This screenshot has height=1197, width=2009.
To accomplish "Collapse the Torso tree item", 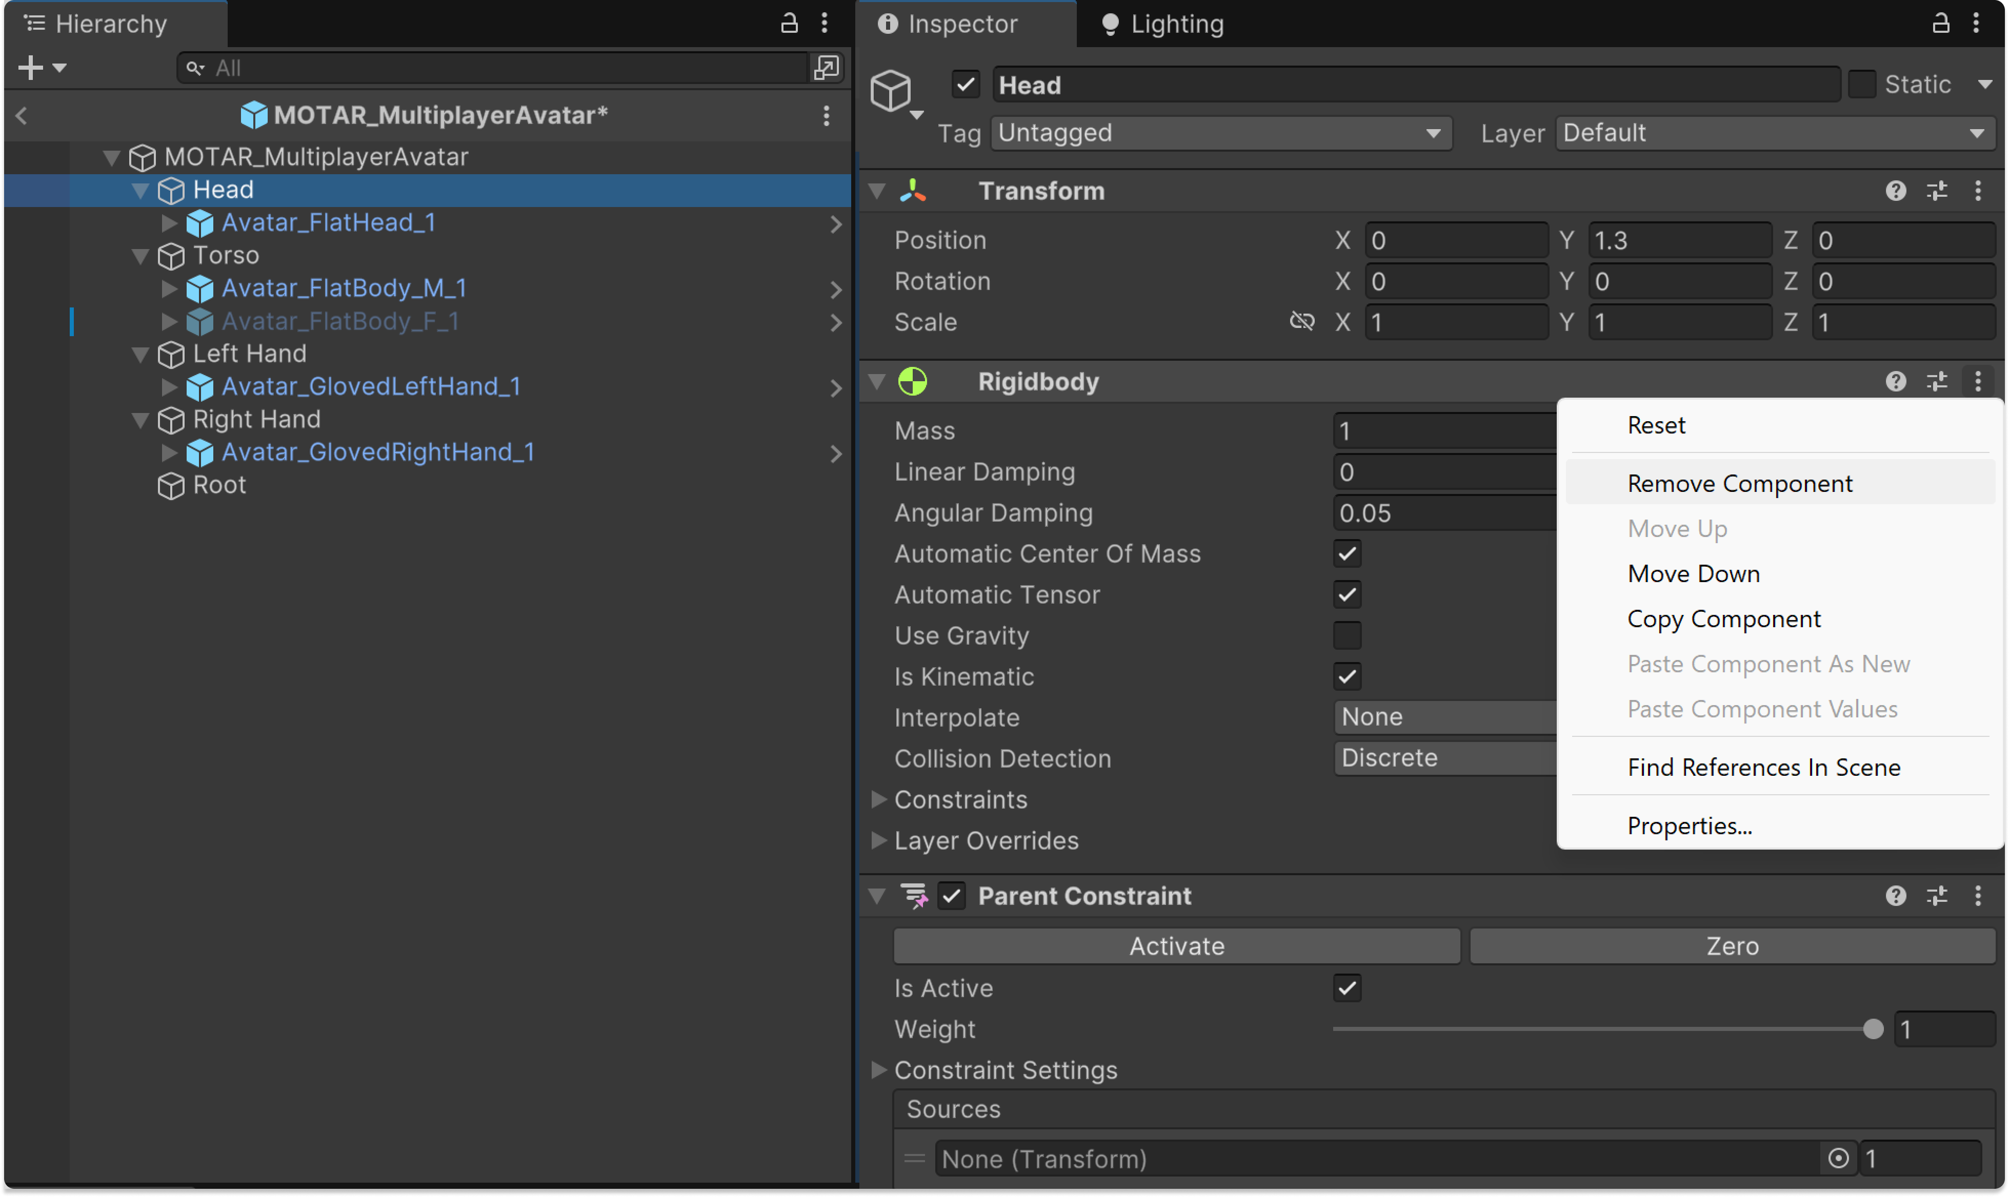I will (140, 257).
